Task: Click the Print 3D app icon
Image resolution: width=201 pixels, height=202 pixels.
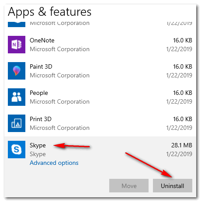Action: click(17, 123)
